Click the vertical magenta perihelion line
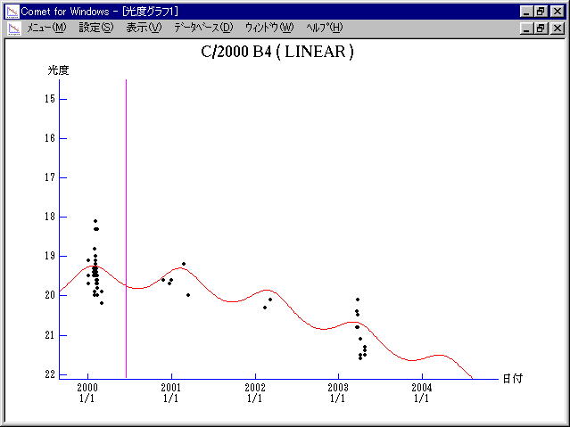 pyautogui.click(x=126, y=229)
